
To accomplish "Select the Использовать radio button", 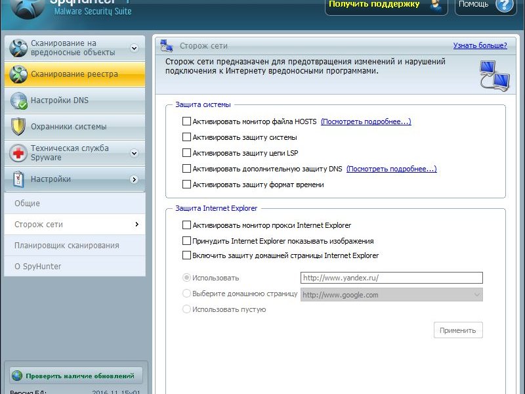I will pos(186,278).
